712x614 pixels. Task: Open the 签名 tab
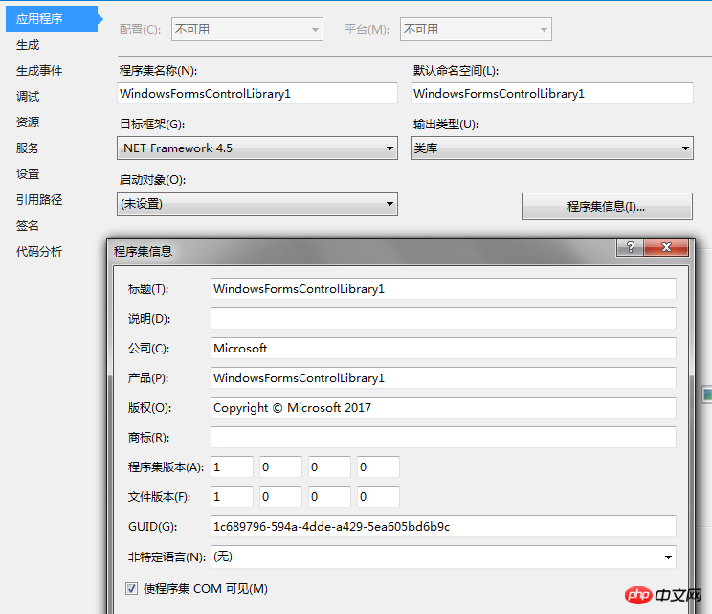(28, 226)
